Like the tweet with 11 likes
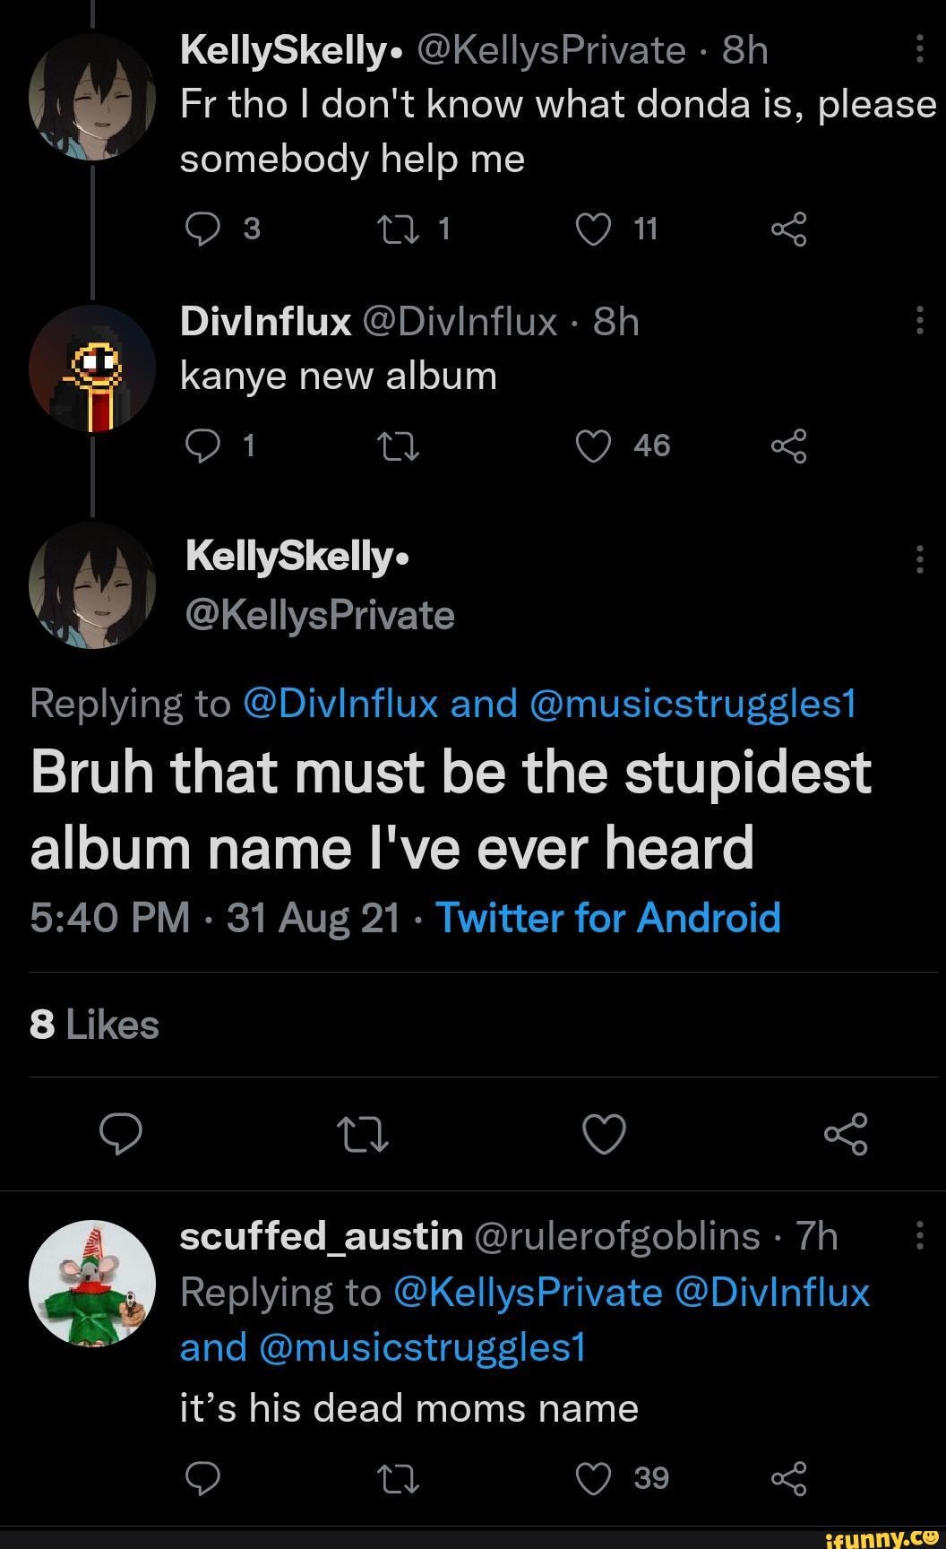This screenshot has width=946, height=1549. coord(592,230)
